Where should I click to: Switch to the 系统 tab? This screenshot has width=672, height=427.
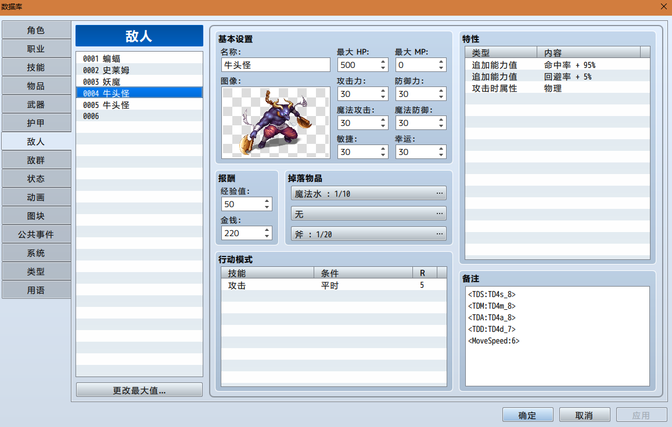36,253
